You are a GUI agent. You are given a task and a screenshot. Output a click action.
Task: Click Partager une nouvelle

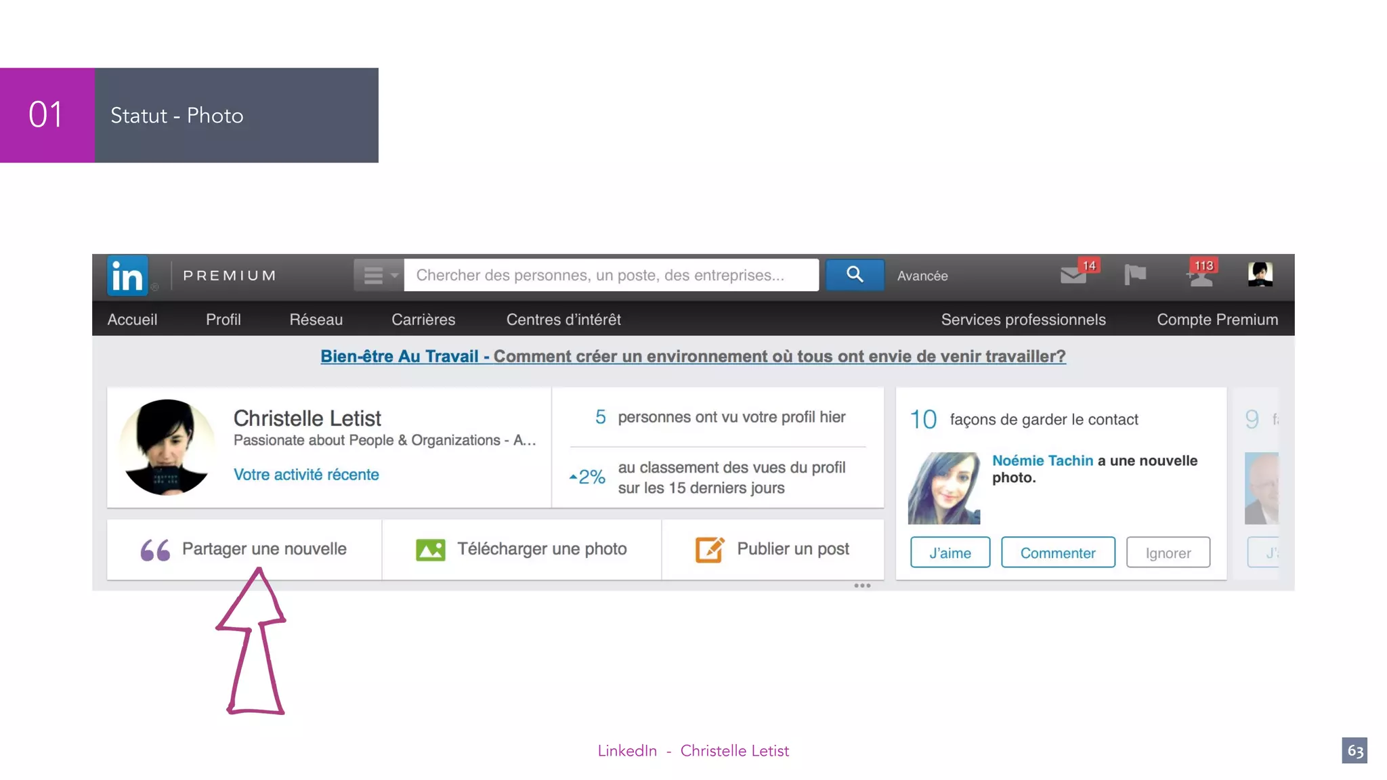[264, 549]
